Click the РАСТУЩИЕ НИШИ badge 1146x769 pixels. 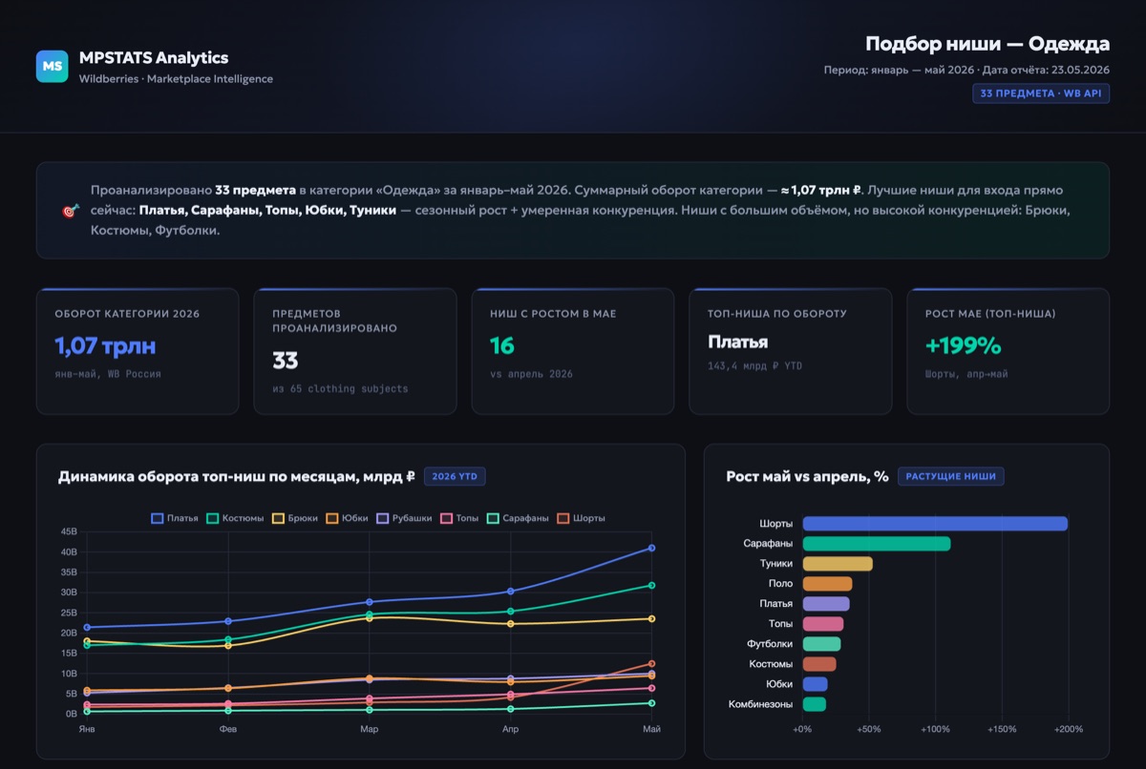(950, 476)
